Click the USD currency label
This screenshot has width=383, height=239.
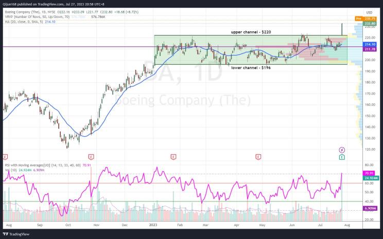tap(369, 12)
